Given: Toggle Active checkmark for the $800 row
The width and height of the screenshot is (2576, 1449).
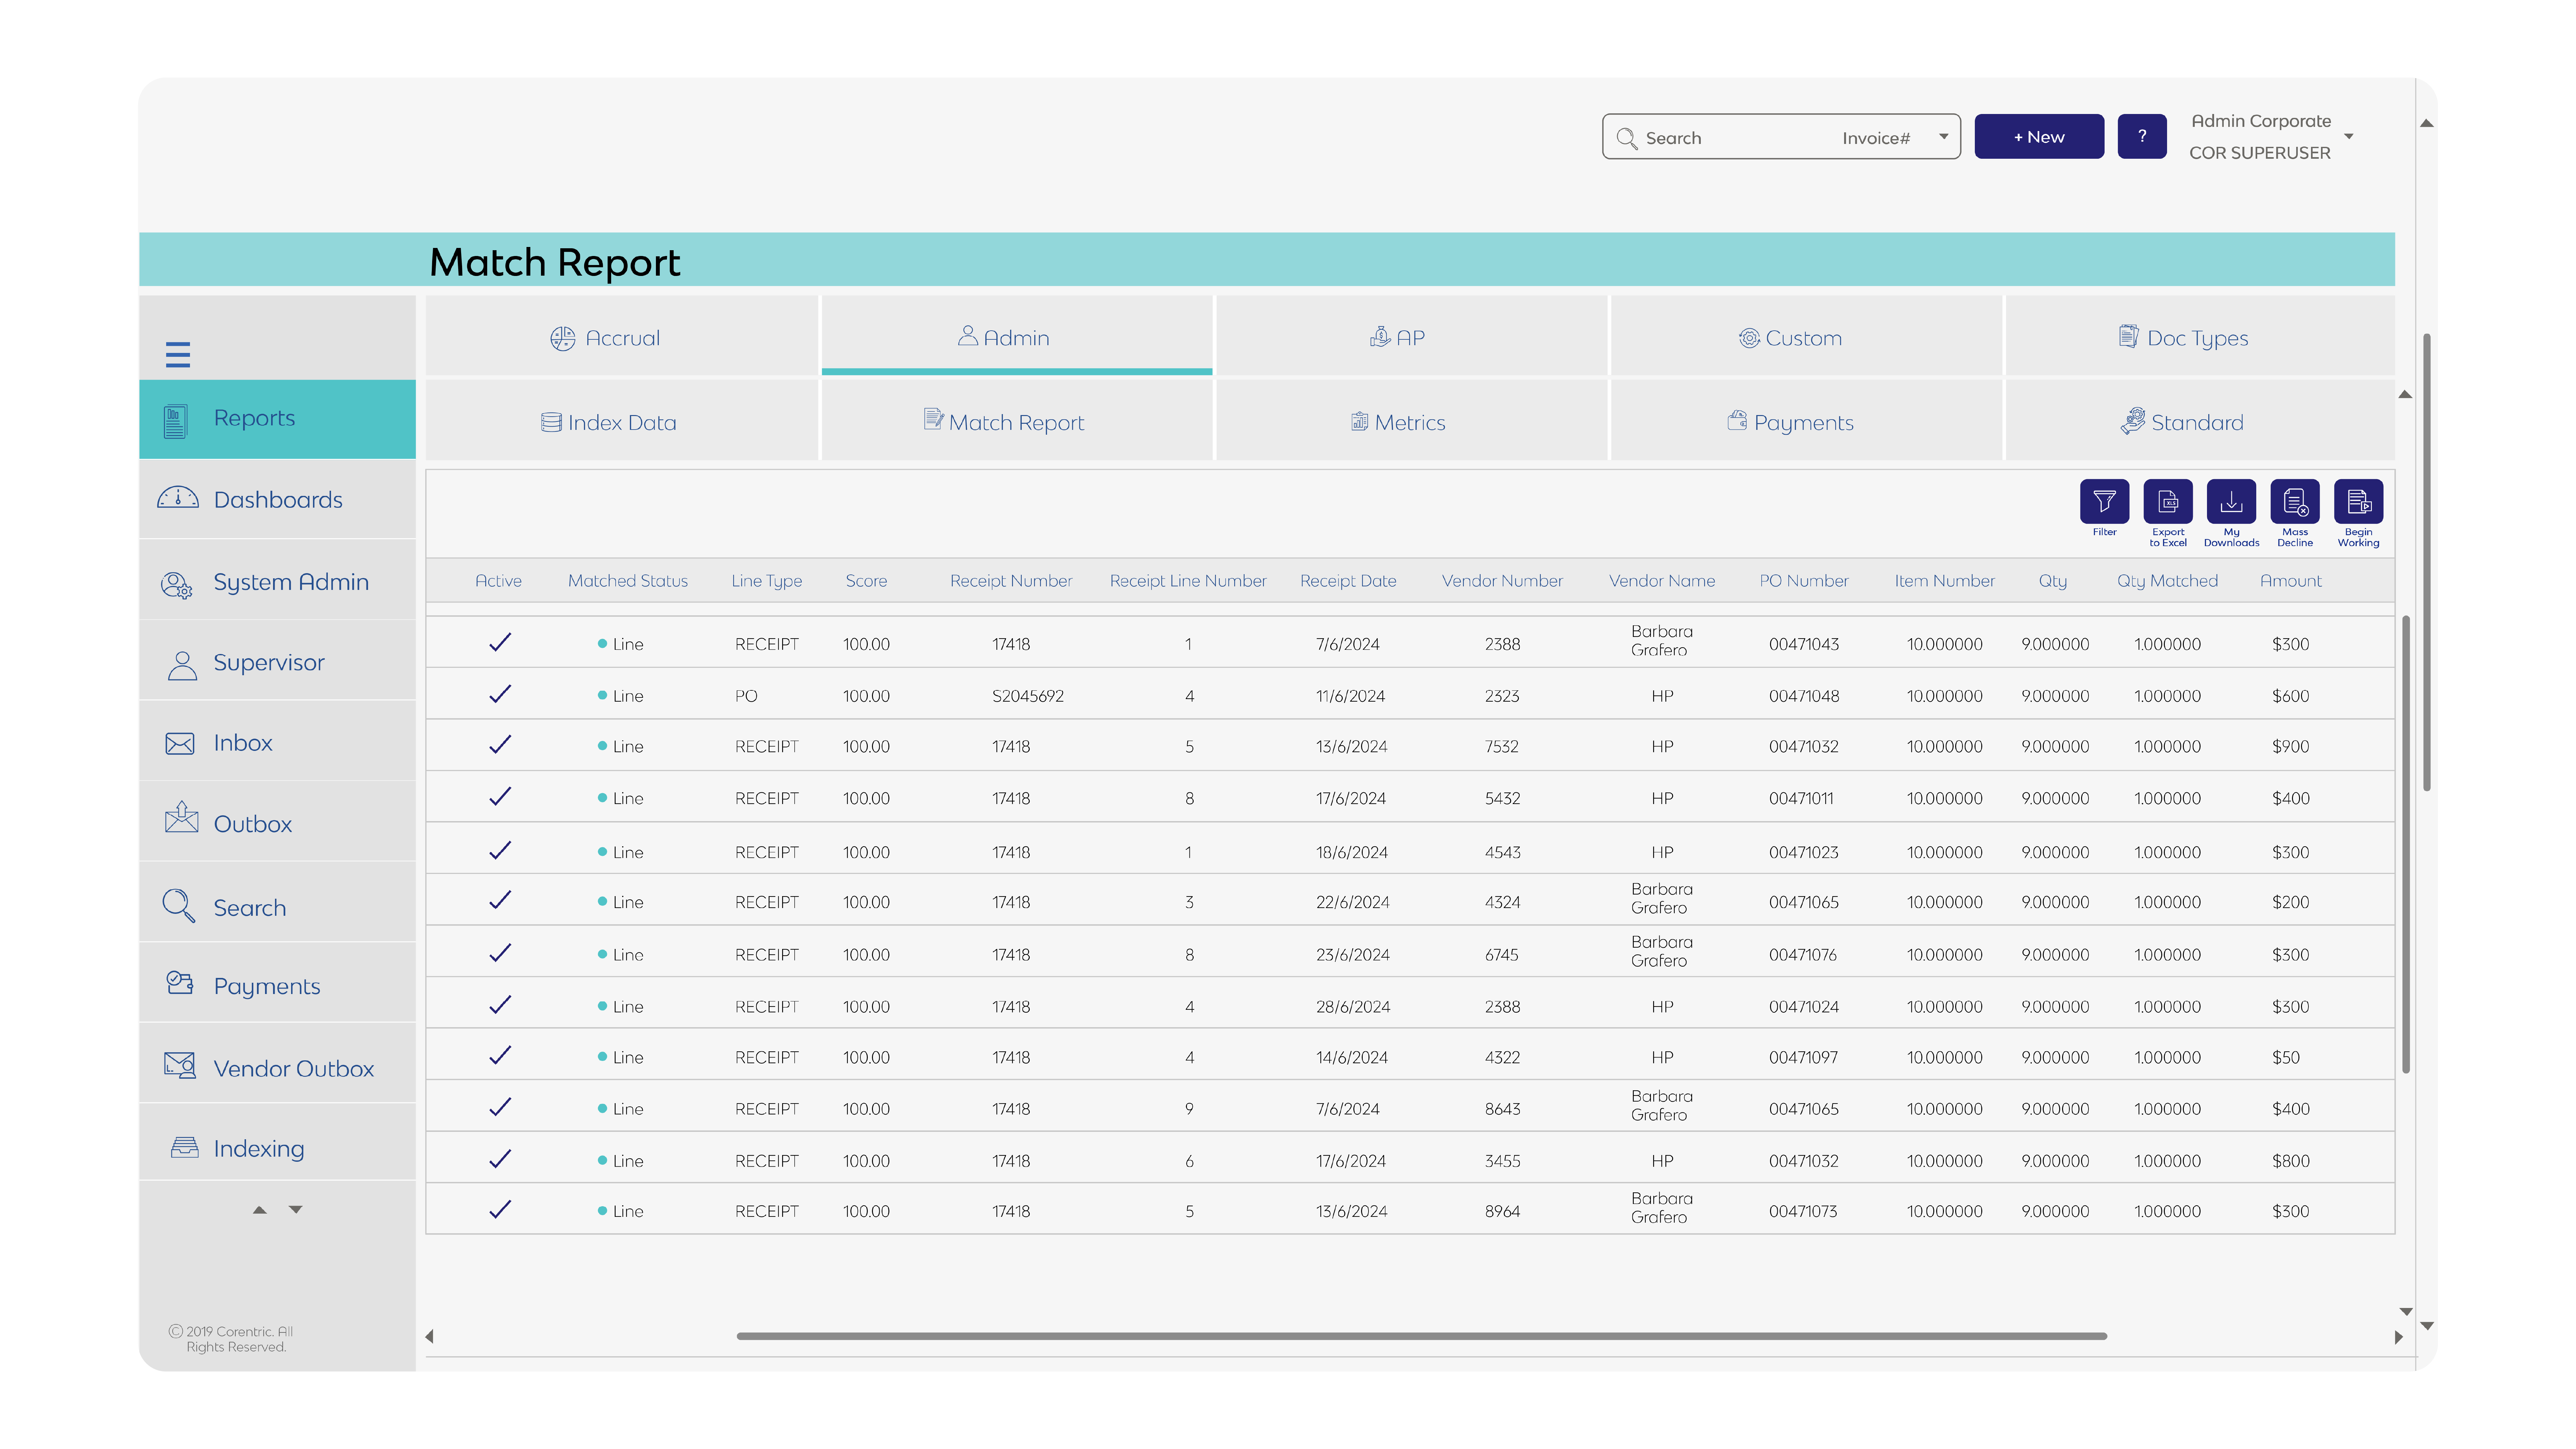Looking at the screenshot, I should coord(500,1159).
